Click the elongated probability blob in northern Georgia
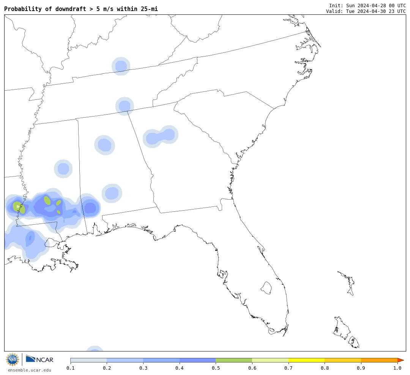 tap(160, 137)
